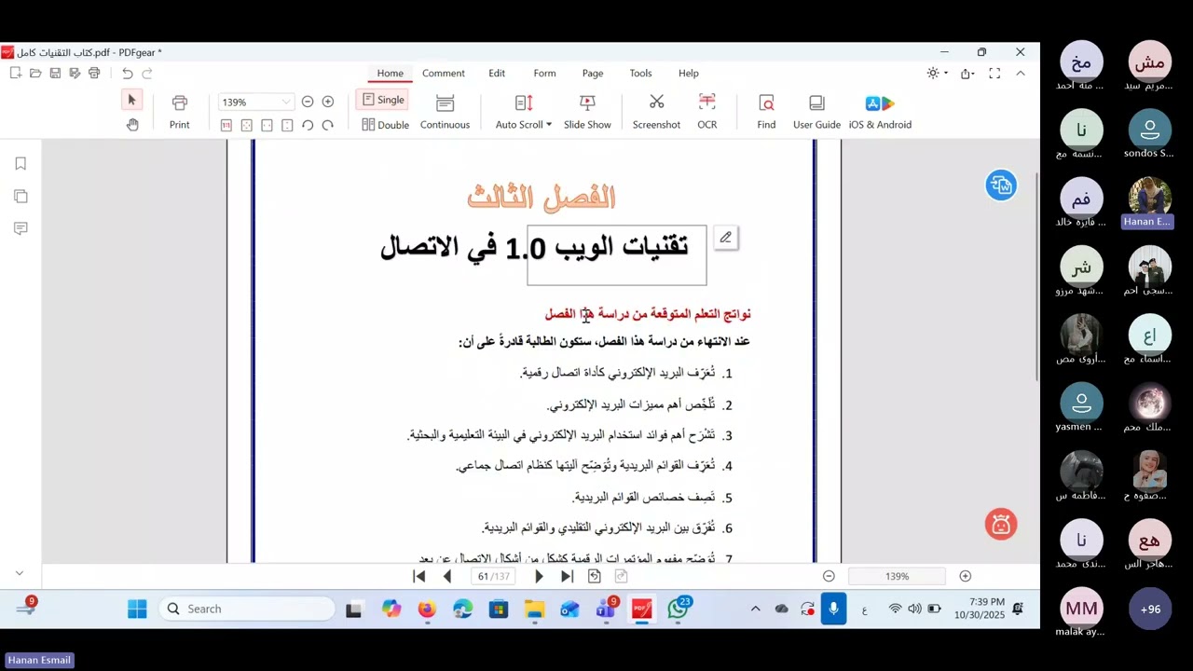Click the Print button in the ribbon

click(179, 111)
